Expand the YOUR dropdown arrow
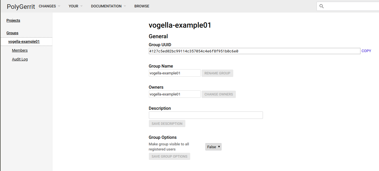 81,6
